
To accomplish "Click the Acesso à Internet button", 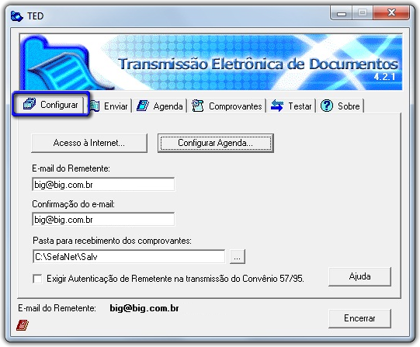I will tap(89, 143).
